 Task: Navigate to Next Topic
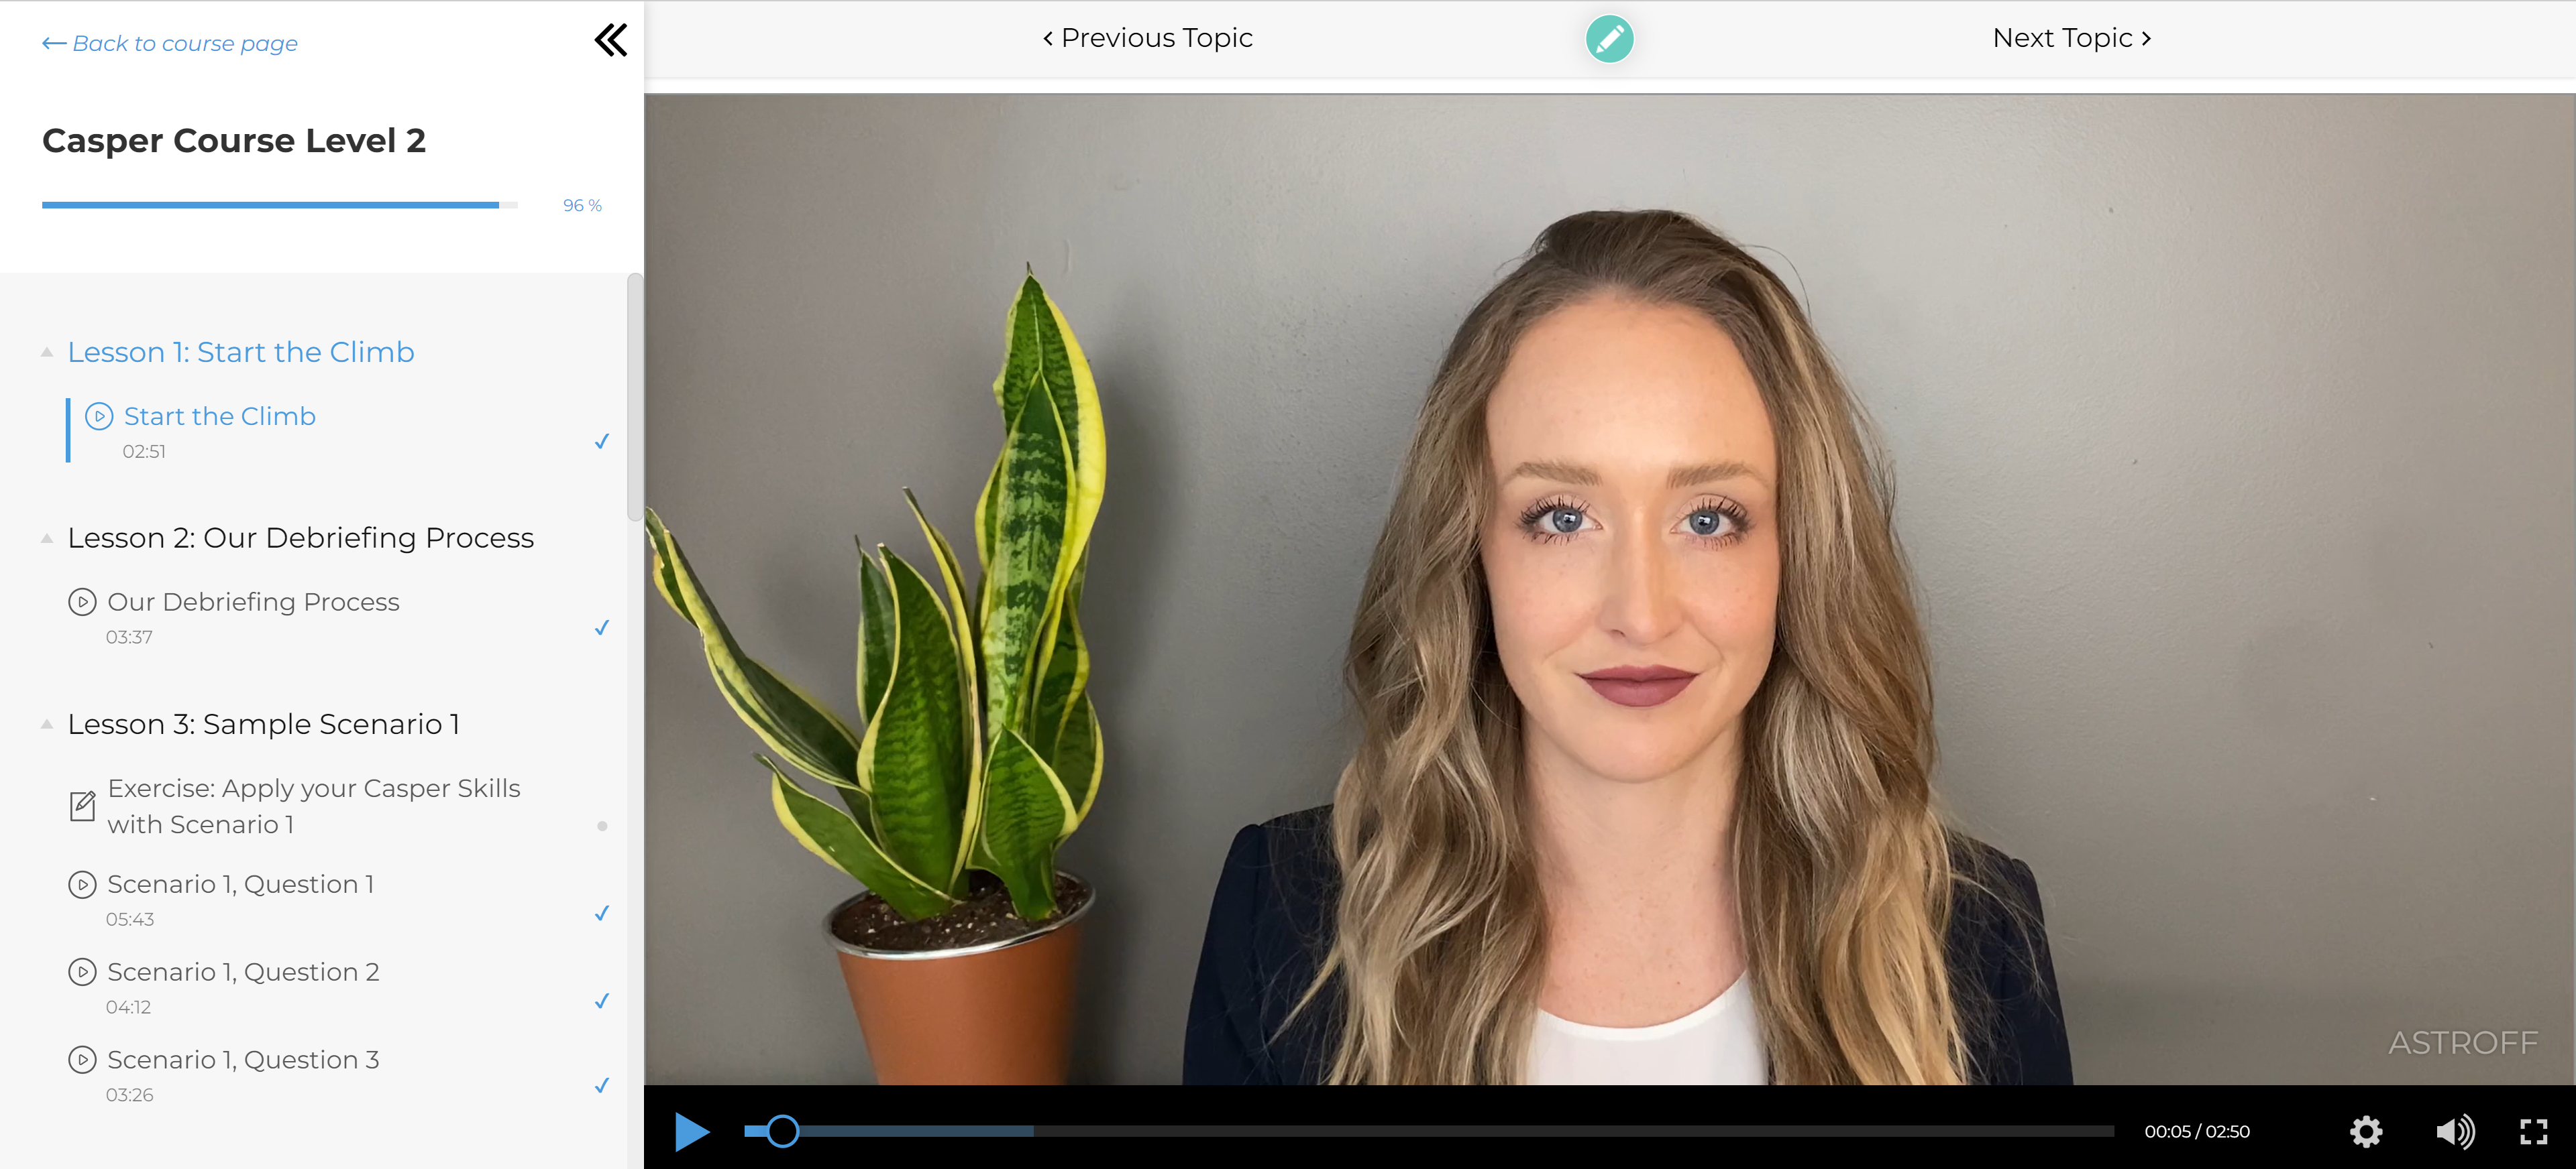click(x=2074, y=36)
